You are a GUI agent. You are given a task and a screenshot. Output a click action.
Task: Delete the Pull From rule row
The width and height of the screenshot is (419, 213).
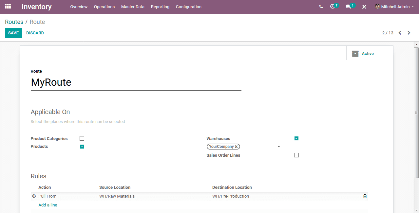[365, 196]
